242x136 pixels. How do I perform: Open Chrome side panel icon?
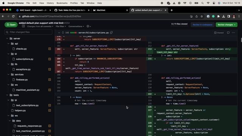point(229,16)
